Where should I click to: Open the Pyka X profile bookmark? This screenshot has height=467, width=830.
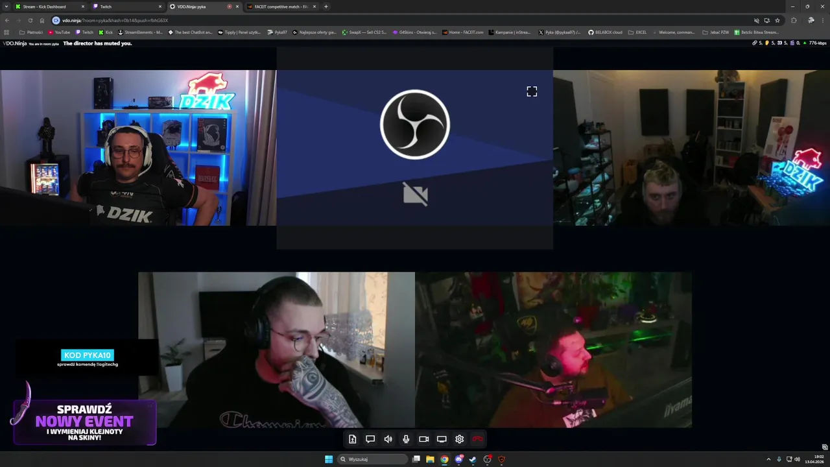click(x=560, y=32)
